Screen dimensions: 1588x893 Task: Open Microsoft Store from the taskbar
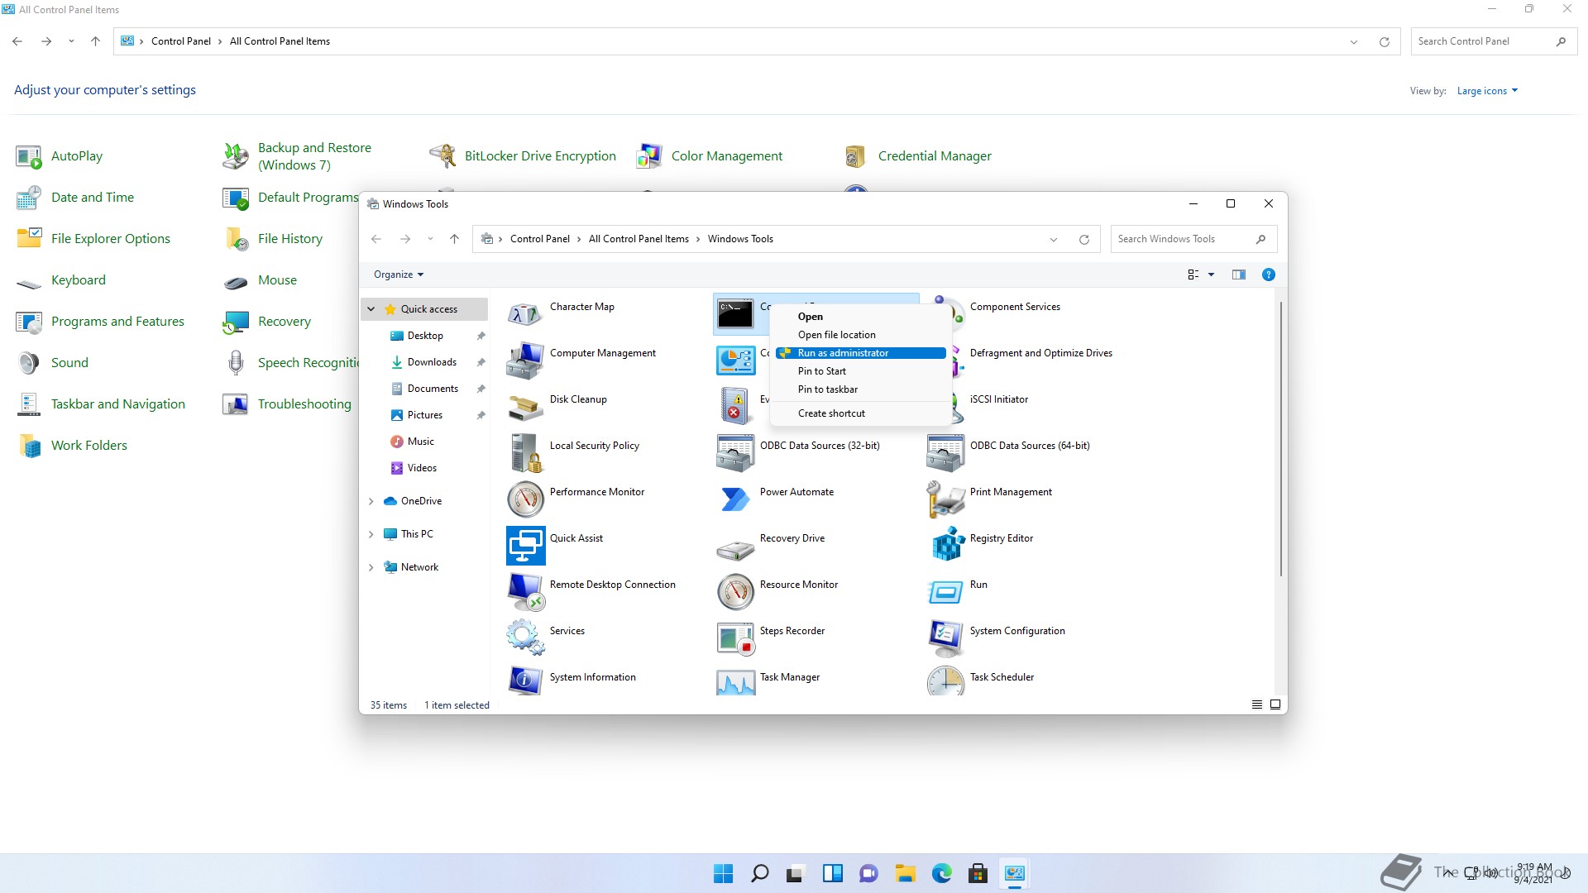coord(978,873)
